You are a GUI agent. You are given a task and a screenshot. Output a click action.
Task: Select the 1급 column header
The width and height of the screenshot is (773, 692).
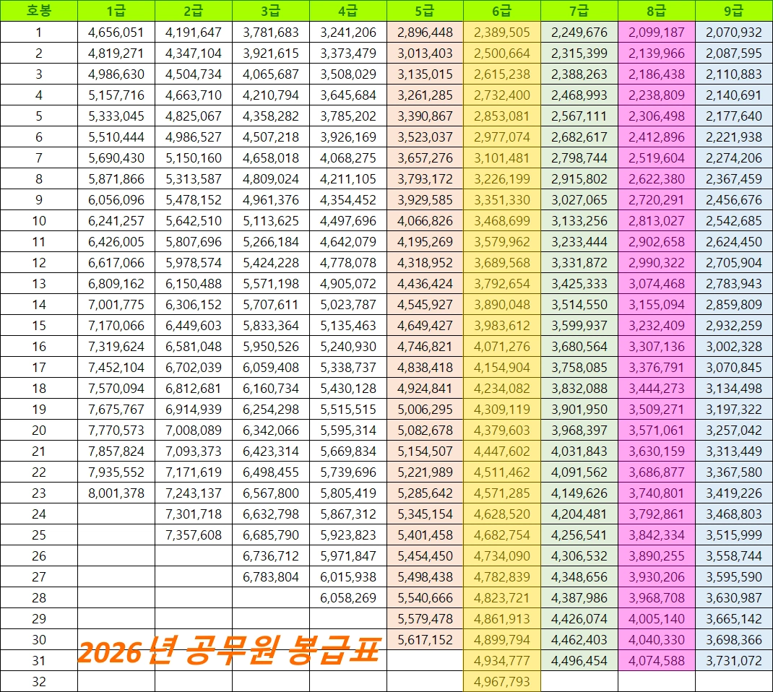click(116, 10)
